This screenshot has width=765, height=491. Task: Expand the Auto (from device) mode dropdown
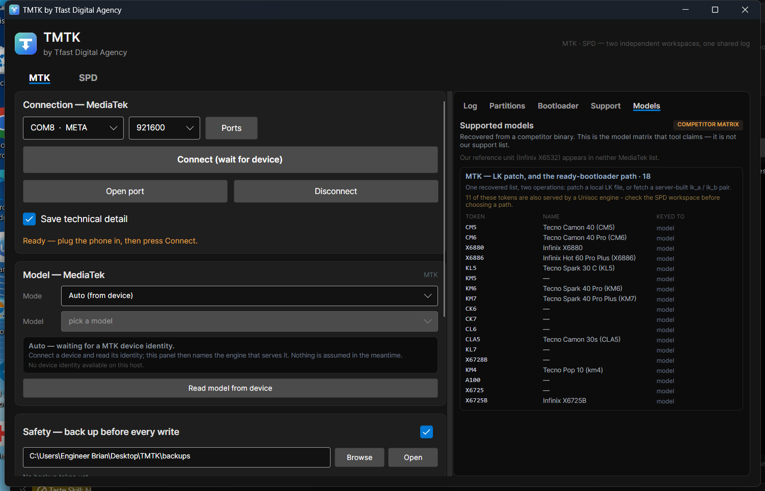pyautogui.click(x=250, y=296)
